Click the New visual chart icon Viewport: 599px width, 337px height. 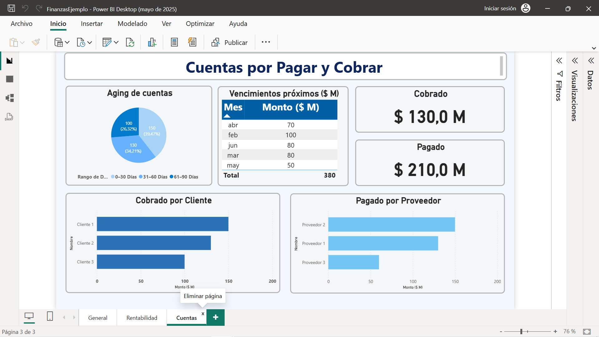(152, 42)
